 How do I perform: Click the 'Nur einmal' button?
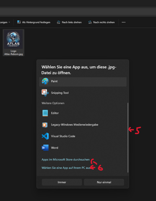pyautogui.click(x=104, y=182)
